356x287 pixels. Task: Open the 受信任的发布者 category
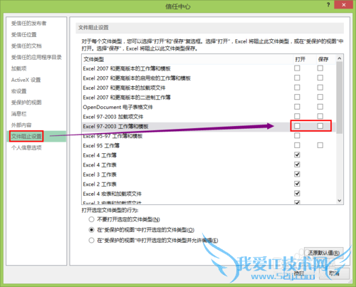point(28,24)
